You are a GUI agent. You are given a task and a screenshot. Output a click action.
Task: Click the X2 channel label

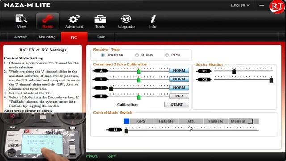(x=204, y=80)
